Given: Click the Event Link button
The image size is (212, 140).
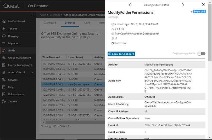Looking at the screenshot, I should point(199,11).
